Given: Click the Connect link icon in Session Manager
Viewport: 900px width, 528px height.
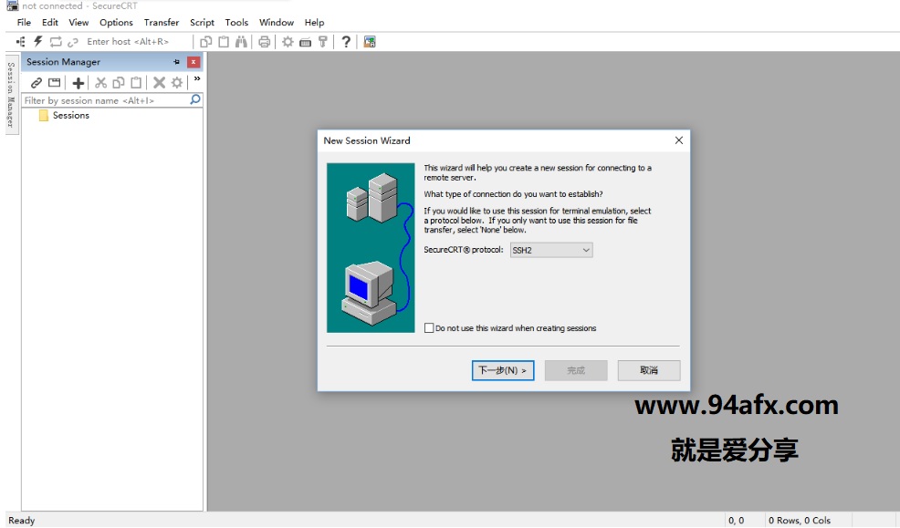Looking at the screenshot, I should [x=37, y=83].
